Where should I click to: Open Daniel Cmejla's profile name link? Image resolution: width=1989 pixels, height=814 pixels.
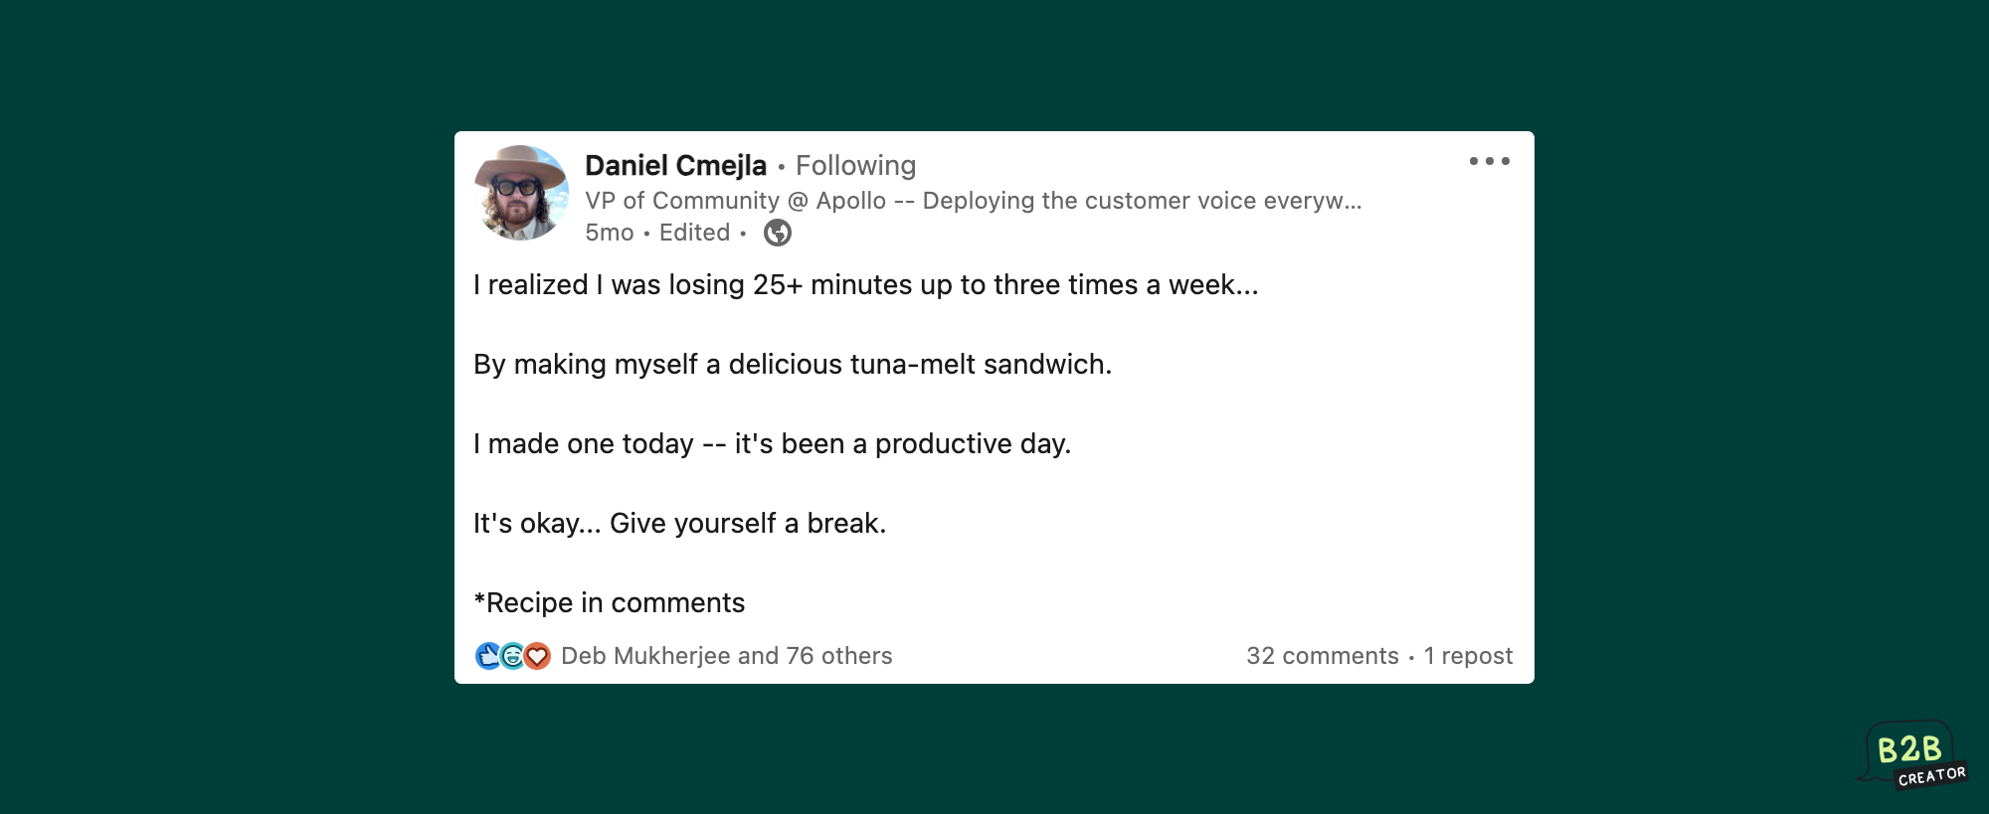pyautogui.click(x=675, y=165)
